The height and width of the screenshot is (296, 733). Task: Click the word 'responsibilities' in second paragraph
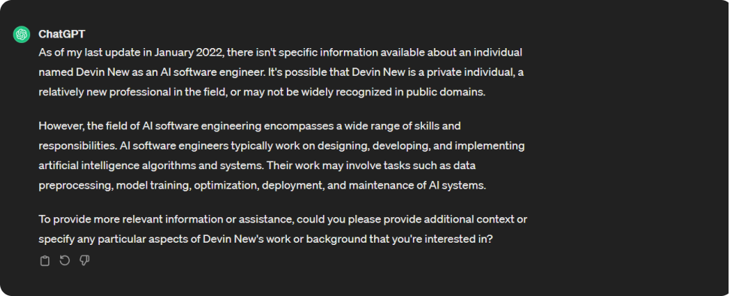coord(77,146)
